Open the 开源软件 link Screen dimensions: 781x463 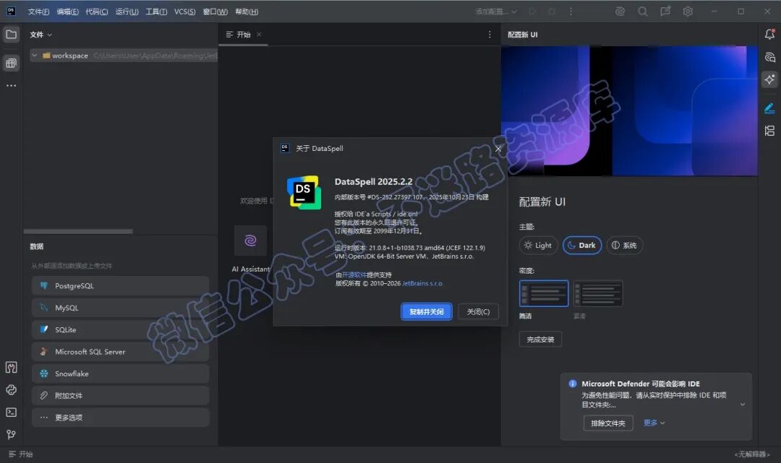click(x=354, y=275)
